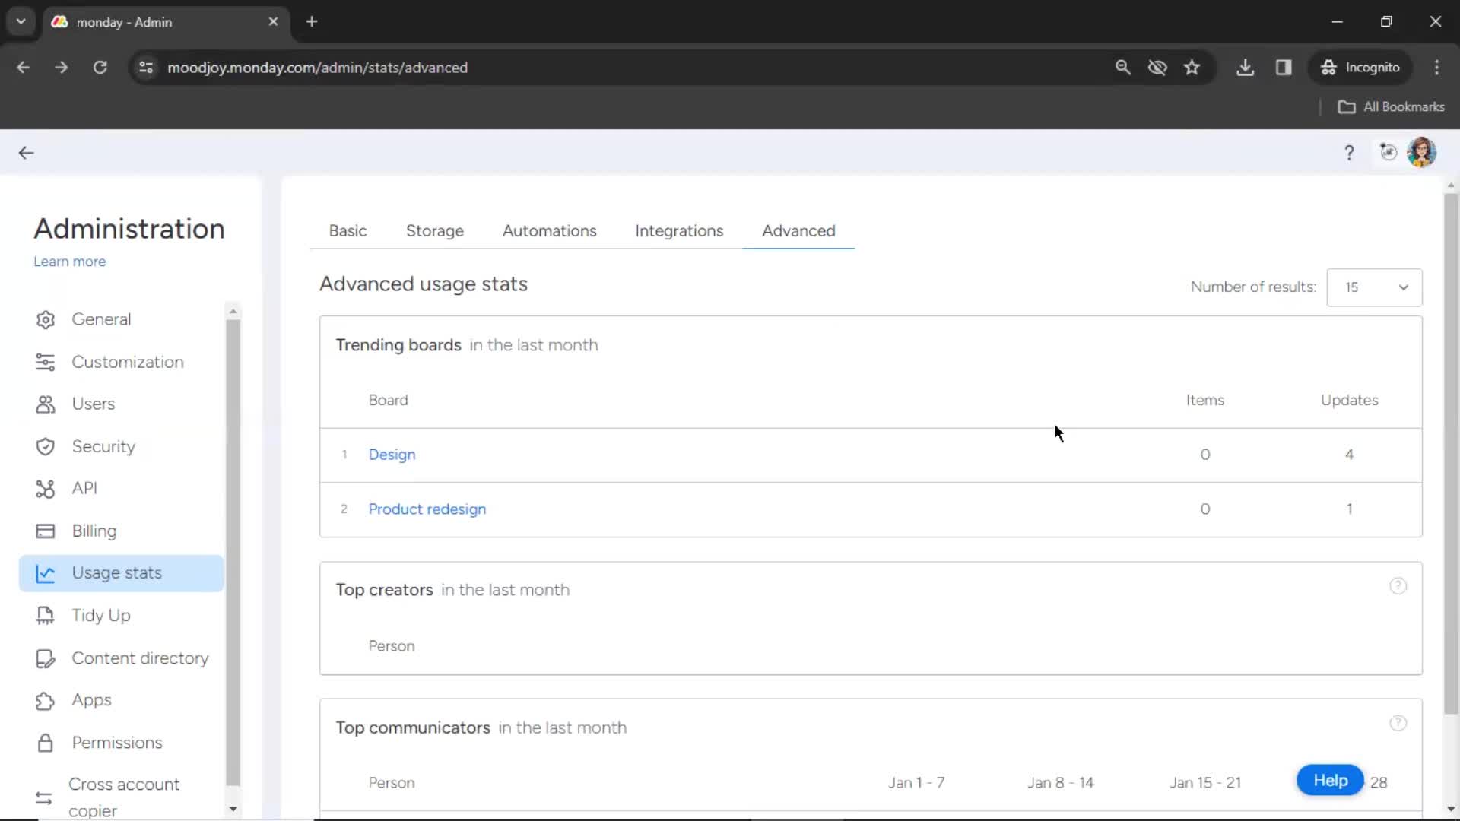
Task: Switch to the Basic stats tab
Action: (348, 230)
